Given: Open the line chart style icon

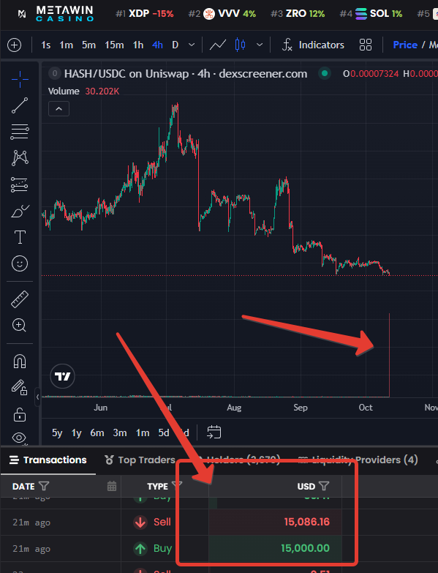Looking at the screenshot, I should pyautogui.click(x=218, y=45).
